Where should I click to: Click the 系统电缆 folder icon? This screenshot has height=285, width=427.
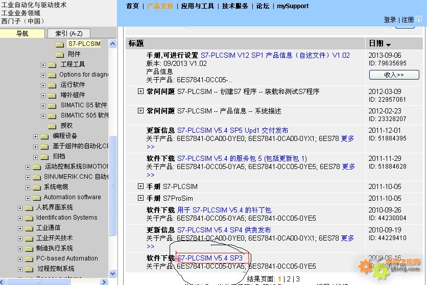click(x=37, y=187)
